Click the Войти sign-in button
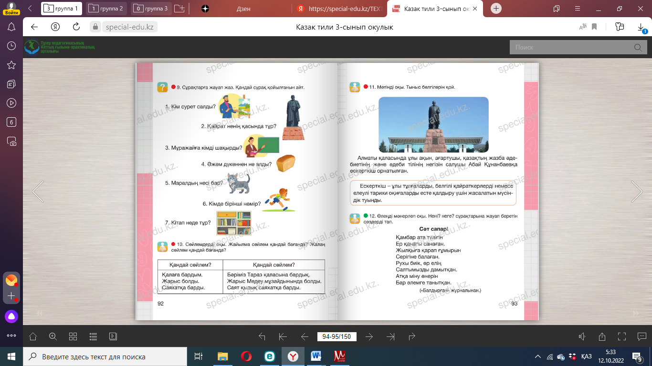Viewport: 652px width, 366px height. coord(11,8)
